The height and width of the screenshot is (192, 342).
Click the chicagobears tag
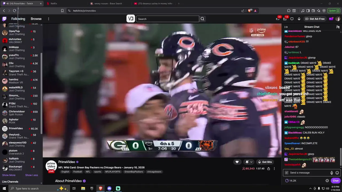pos(154,172)
